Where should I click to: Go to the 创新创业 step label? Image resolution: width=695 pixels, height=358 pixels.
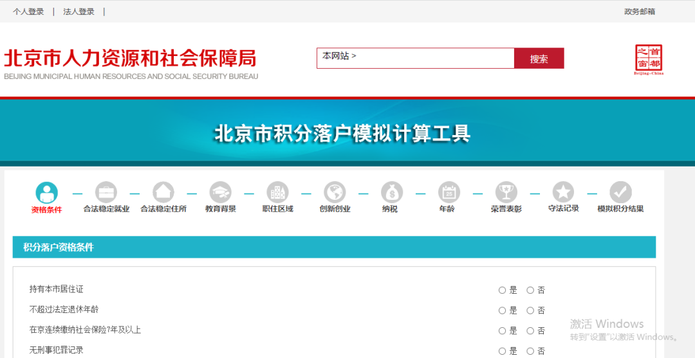335,210
